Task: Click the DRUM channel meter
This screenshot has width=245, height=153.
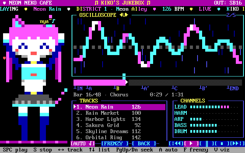Action: coord(214,131)
